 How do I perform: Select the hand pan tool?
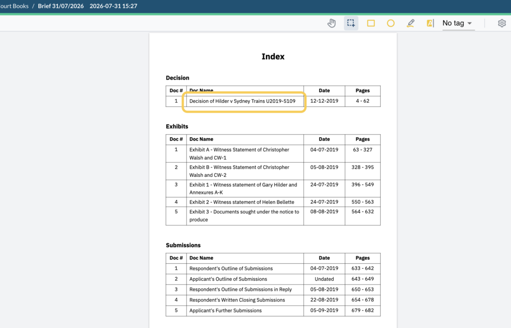(x=331, y=23)
